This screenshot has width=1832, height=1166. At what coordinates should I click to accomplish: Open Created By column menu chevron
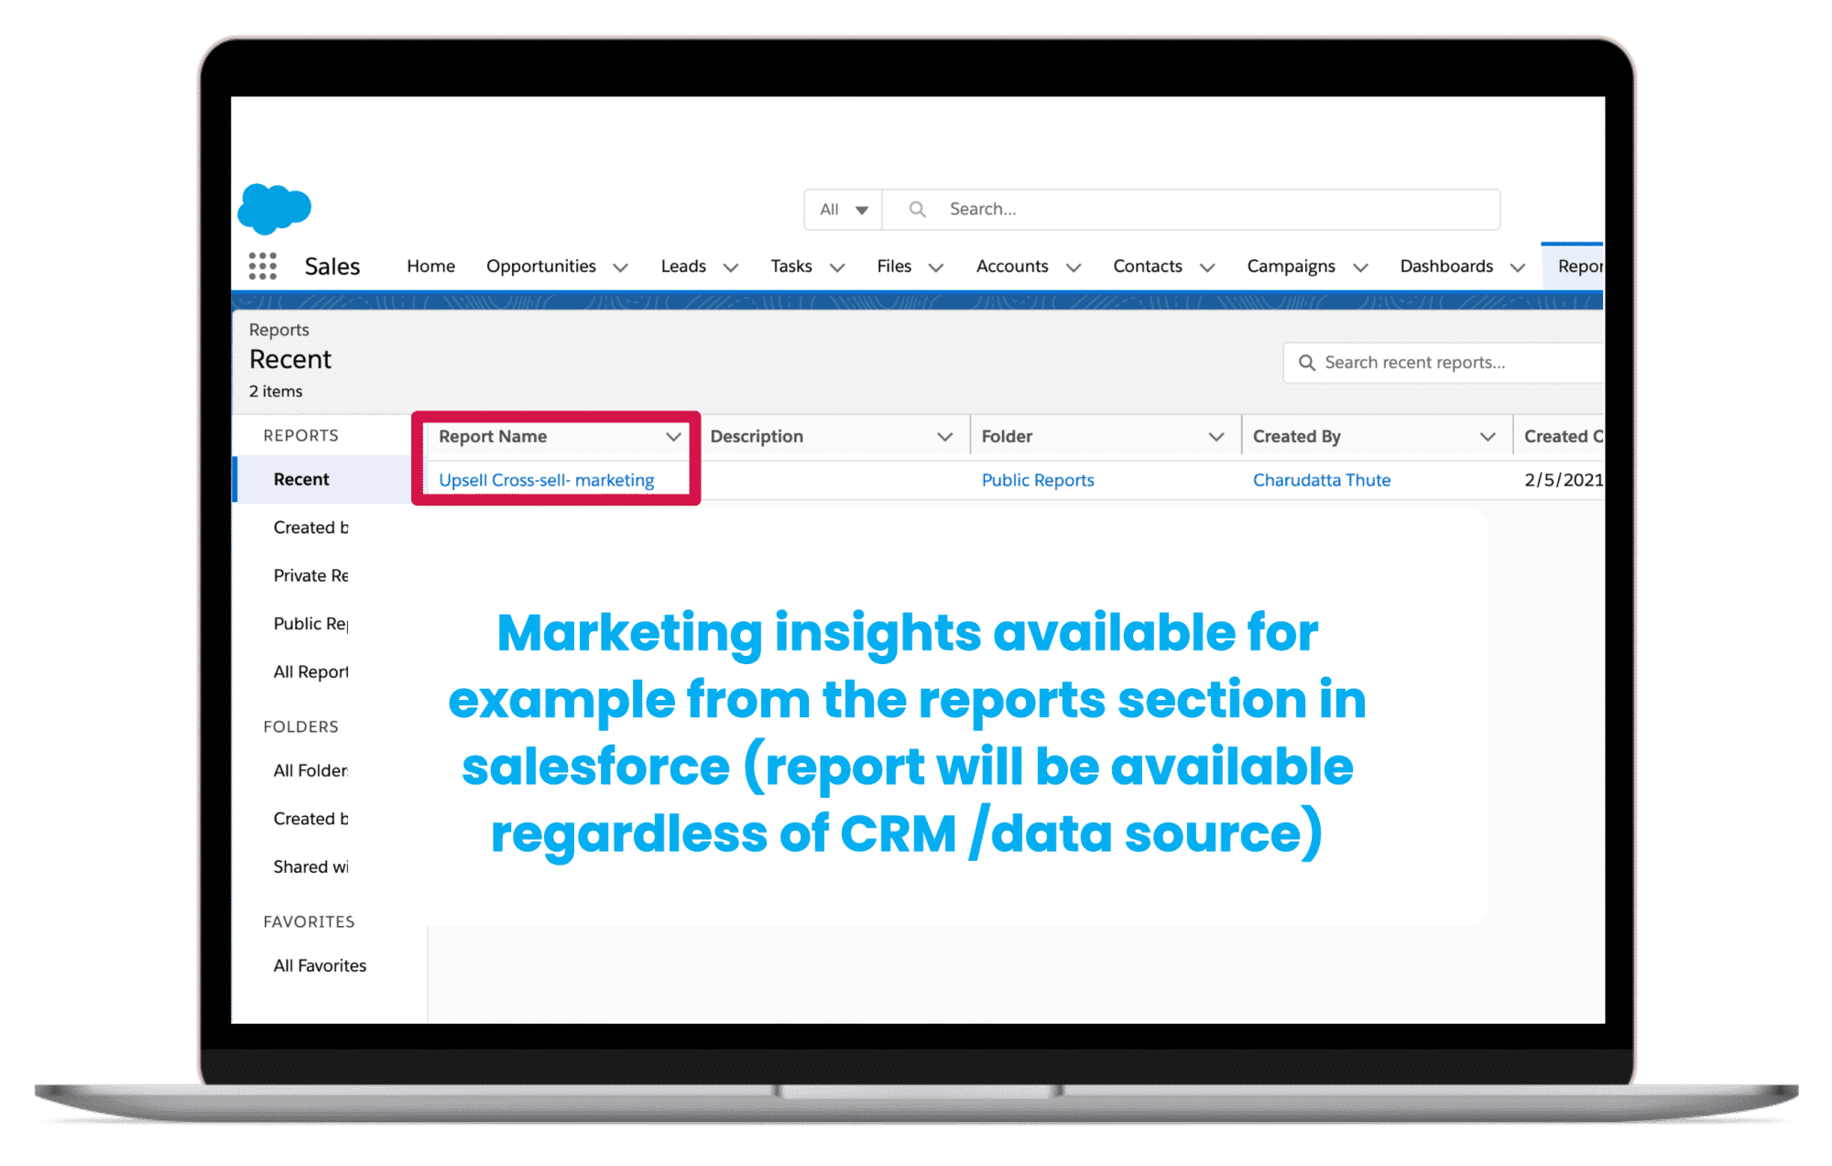pyautogui.click(x=1488, y=437)
